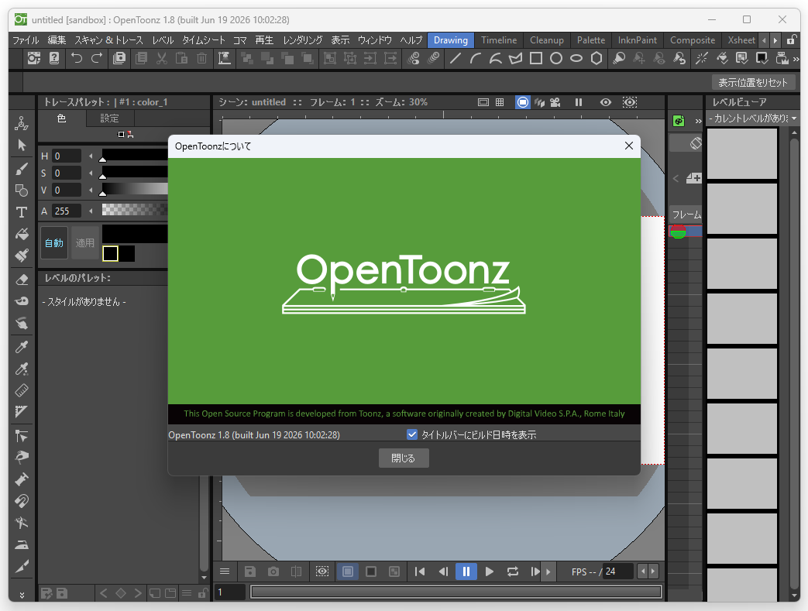
Task: Open the 設定 tab in style editor
Action: coord(109,118)
